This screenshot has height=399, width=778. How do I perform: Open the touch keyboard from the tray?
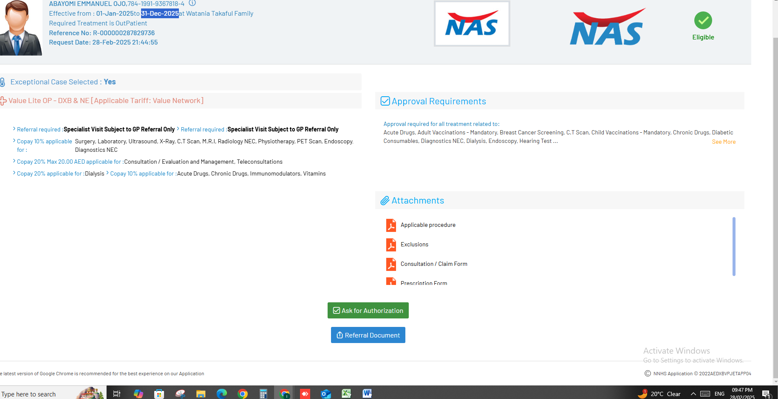[705, 394]
